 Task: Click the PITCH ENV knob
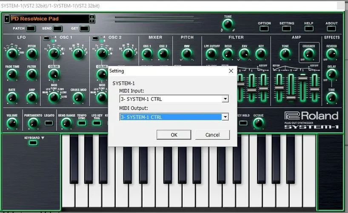click(187, 54)
